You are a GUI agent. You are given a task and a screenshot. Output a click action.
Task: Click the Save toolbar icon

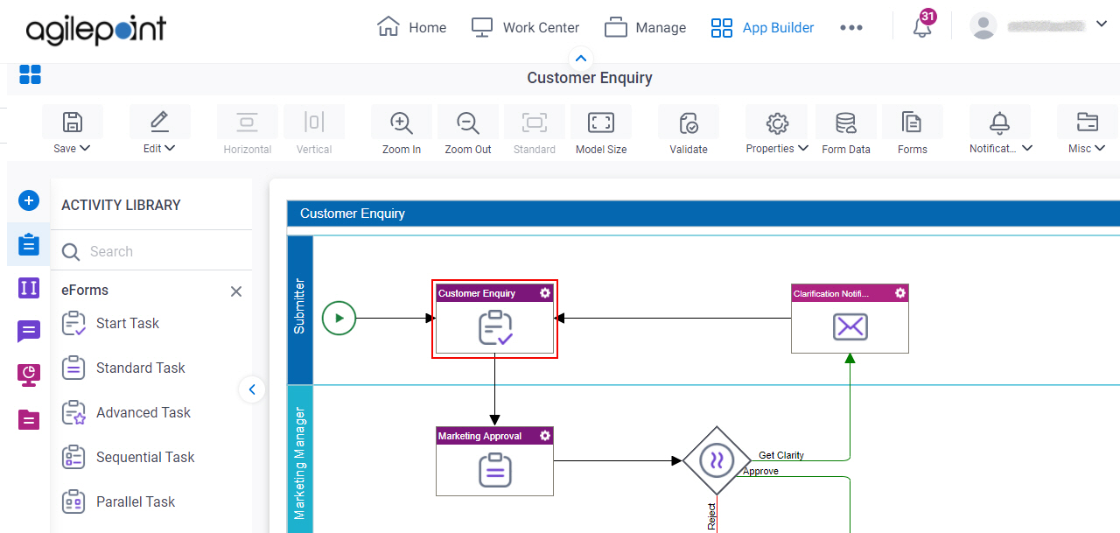click(73, 122)
